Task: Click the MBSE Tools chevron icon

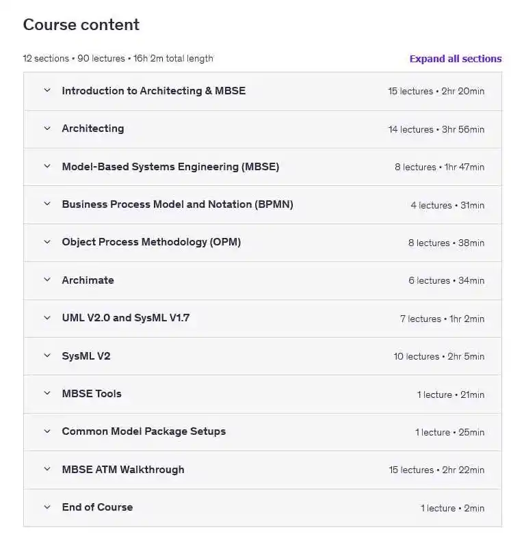Action: pos(47,394)
